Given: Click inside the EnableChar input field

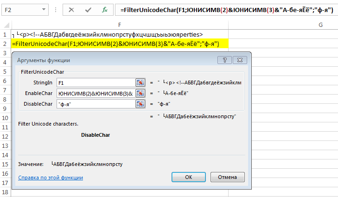Looking at the screenshot, I should [96, 93].
